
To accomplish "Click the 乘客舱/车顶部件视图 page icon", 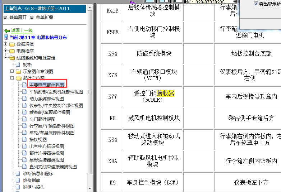I will click(x=24, y=112).
